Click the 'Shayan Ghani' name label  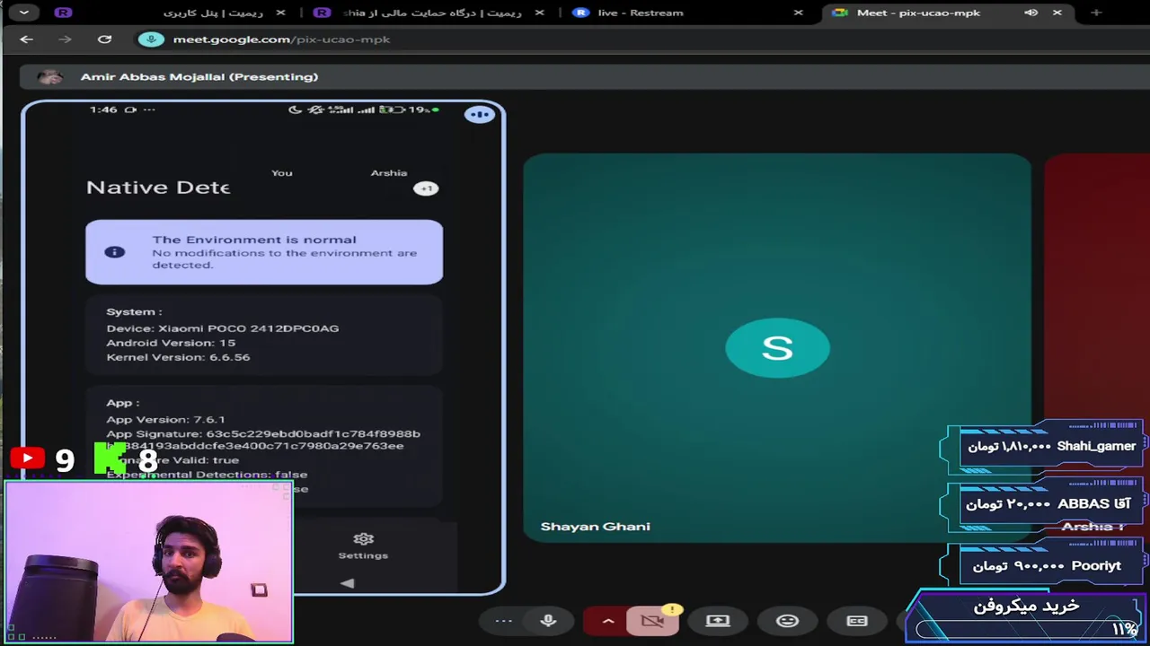coord(595,527)
